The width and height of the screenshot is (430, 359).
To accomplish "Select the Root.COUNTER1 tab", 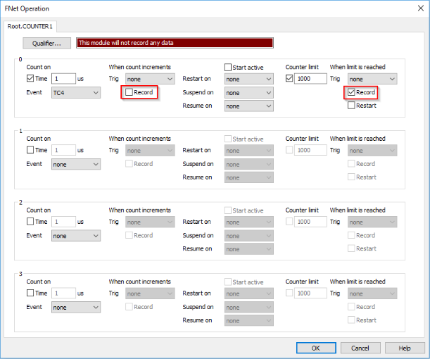I will pos(30,26).
